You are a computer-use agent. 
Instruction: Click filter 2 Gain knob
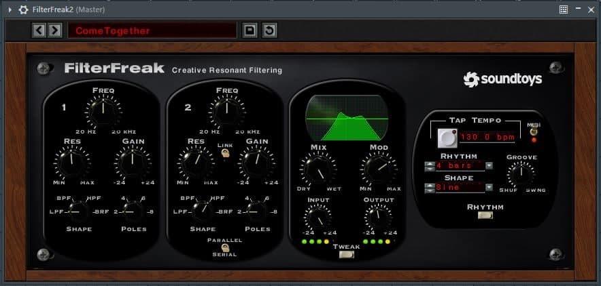256,162
